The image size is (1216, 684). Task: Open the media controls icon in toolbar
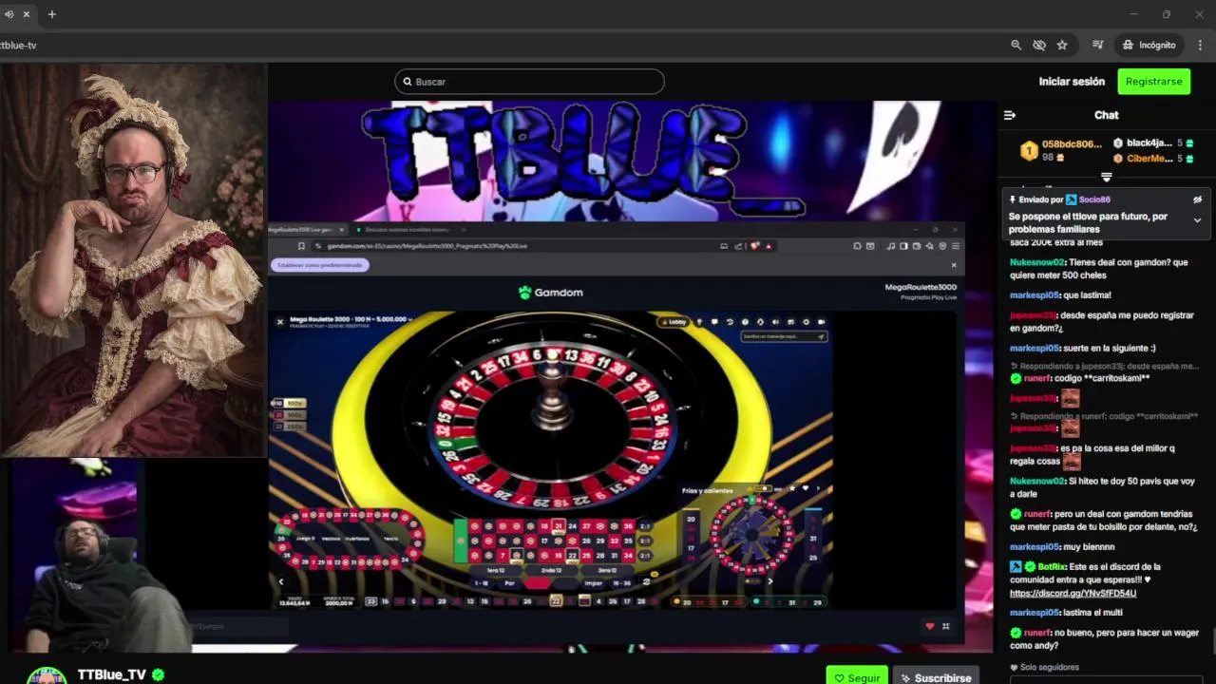click(1097, 45)
